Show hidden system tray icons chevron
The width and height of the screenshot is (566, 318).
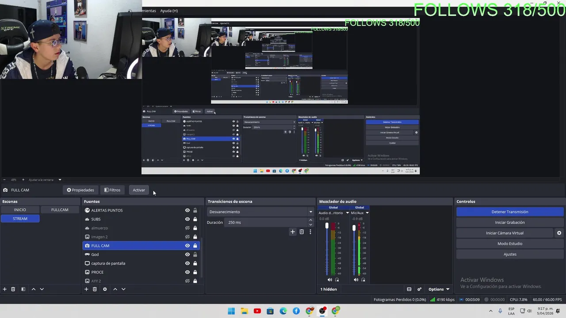[490, 311]
